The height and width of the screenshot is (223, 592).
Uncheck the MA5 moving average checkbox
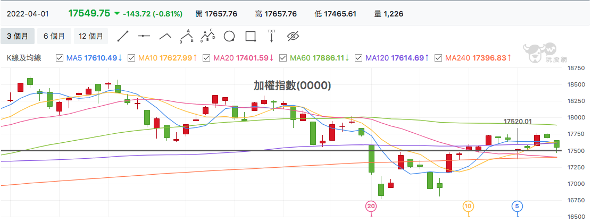(x=60, y=58)
